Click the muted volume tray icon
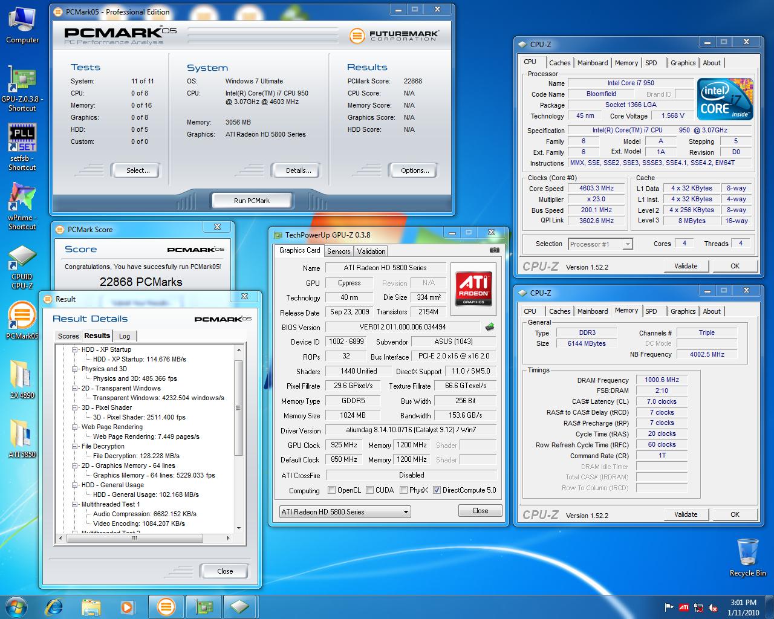 tap(714, 607)
